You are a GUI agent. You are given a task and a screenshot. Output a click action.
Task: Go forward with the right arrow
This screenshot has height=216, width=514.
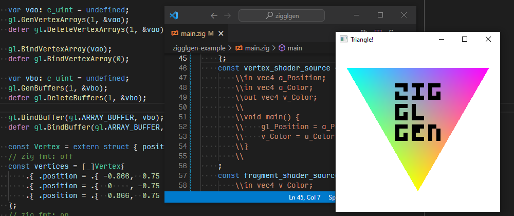click(228, 15)
